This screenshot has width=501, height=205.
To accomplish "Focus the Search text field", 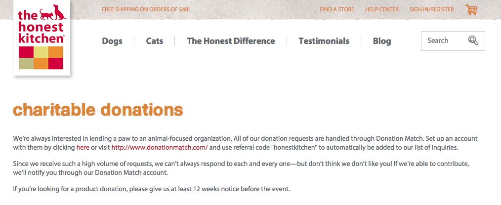I will tap(443, 41).
